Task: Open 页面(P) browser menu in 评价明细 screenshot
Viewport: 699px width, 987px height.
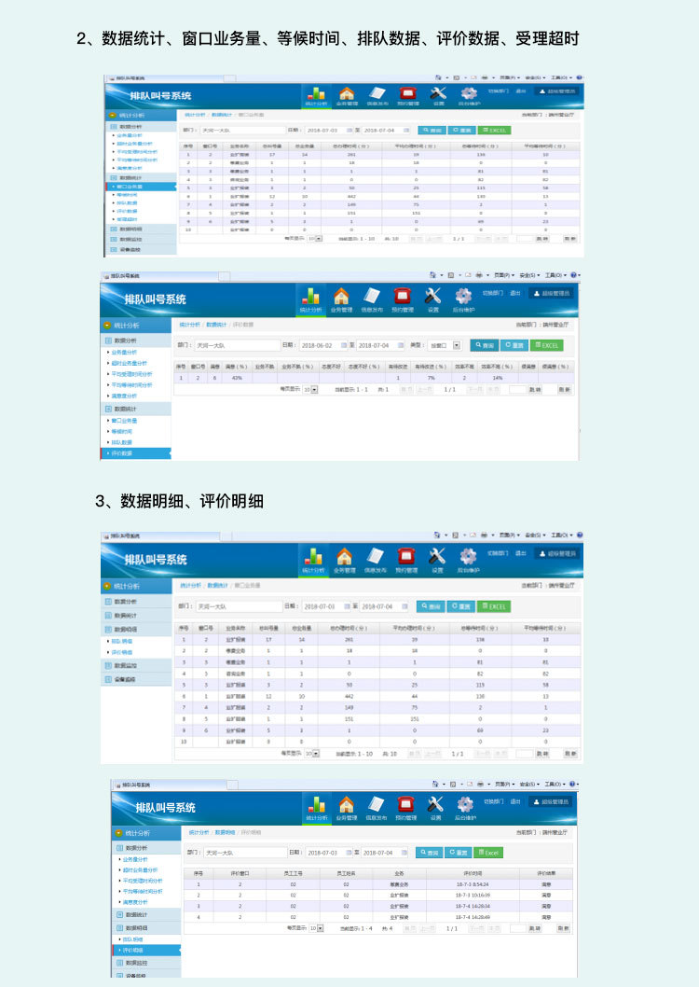Action: (x=505, y=784)
